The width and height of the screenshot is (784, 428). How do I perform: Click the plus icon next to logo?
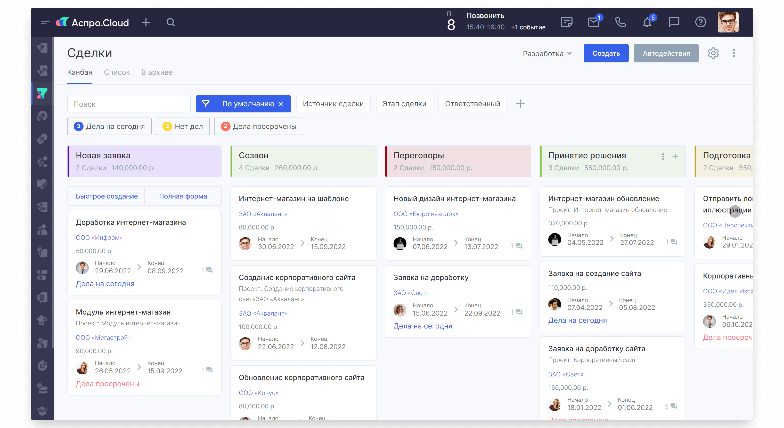[146, 22]
